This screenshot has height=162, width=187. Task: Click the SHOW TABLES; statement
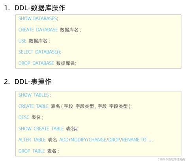pos(35,95)
